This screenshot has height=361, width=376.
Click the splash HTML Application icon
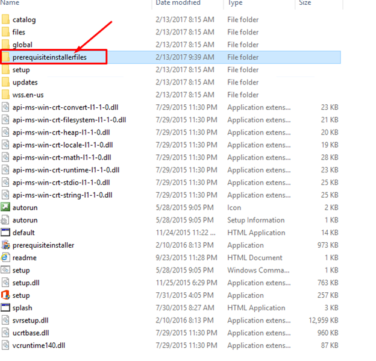point(5,308)
